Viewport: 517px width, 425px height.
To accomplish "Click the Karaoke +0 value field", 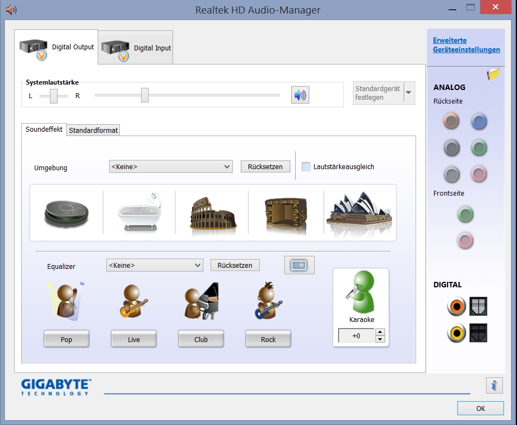I will click(356, 336).
